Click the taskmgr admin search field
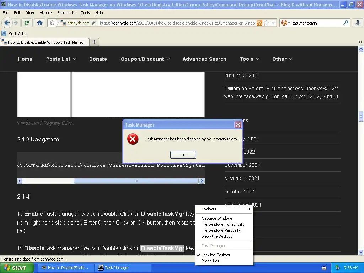The height and width of the screenshot is (273, 364). coord(317,23)
